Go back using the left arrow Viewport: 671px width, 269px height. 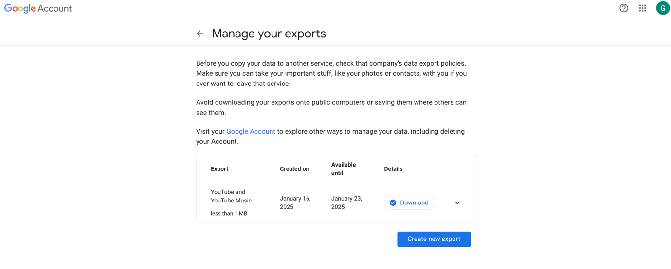(x=200, y=34)
